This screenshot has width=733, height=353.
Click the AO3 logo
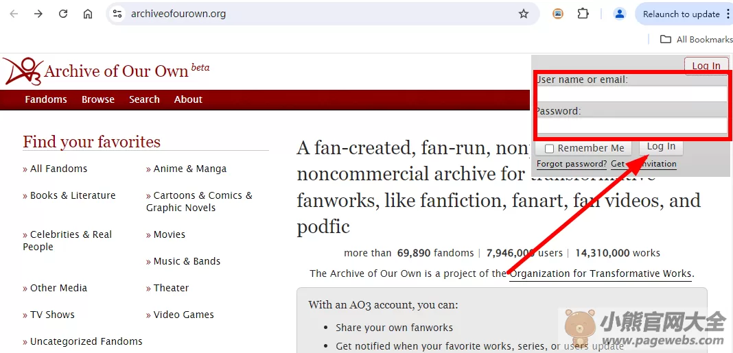point(23,71)
